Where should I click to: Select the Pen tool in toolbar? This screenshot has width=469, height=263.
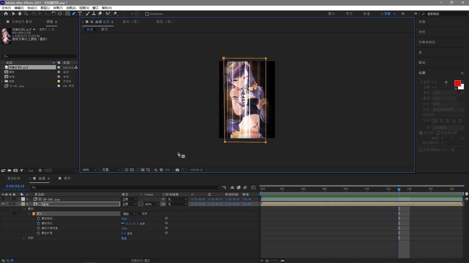[74, 14]
